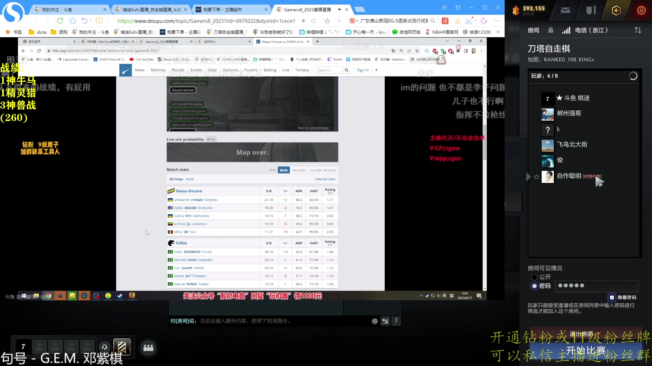The height and width of the screenshot is (366, 652).
Task: Click 退出房间 leave room button
Action: click(x=581, y=334)
